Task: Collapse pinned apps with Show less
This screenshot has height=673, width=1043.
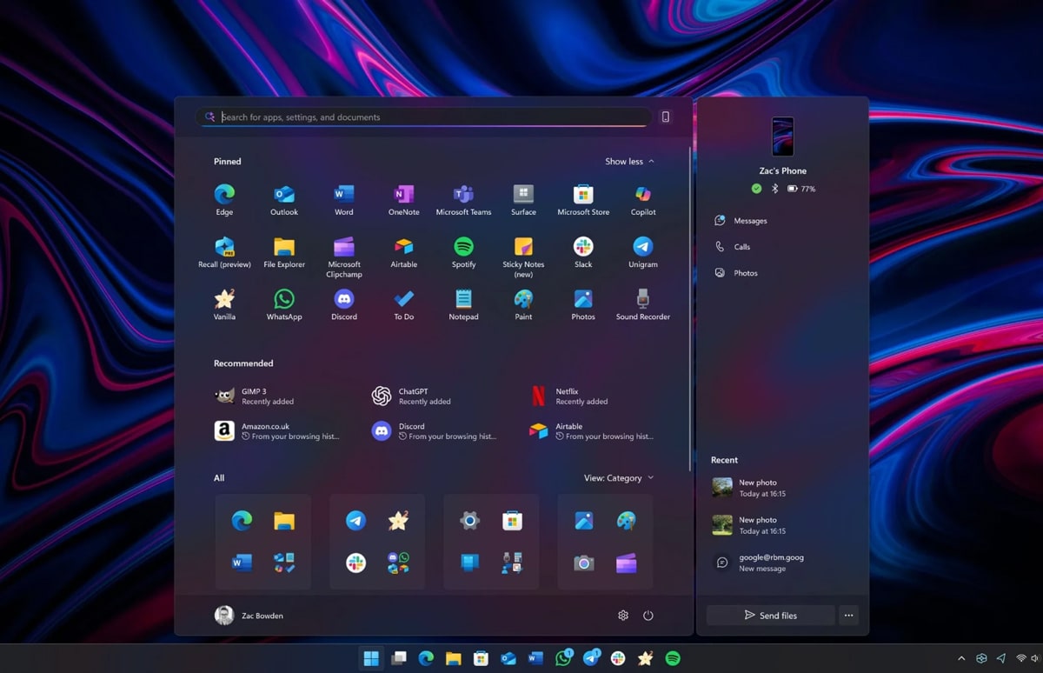Action: tap(628, 161)
